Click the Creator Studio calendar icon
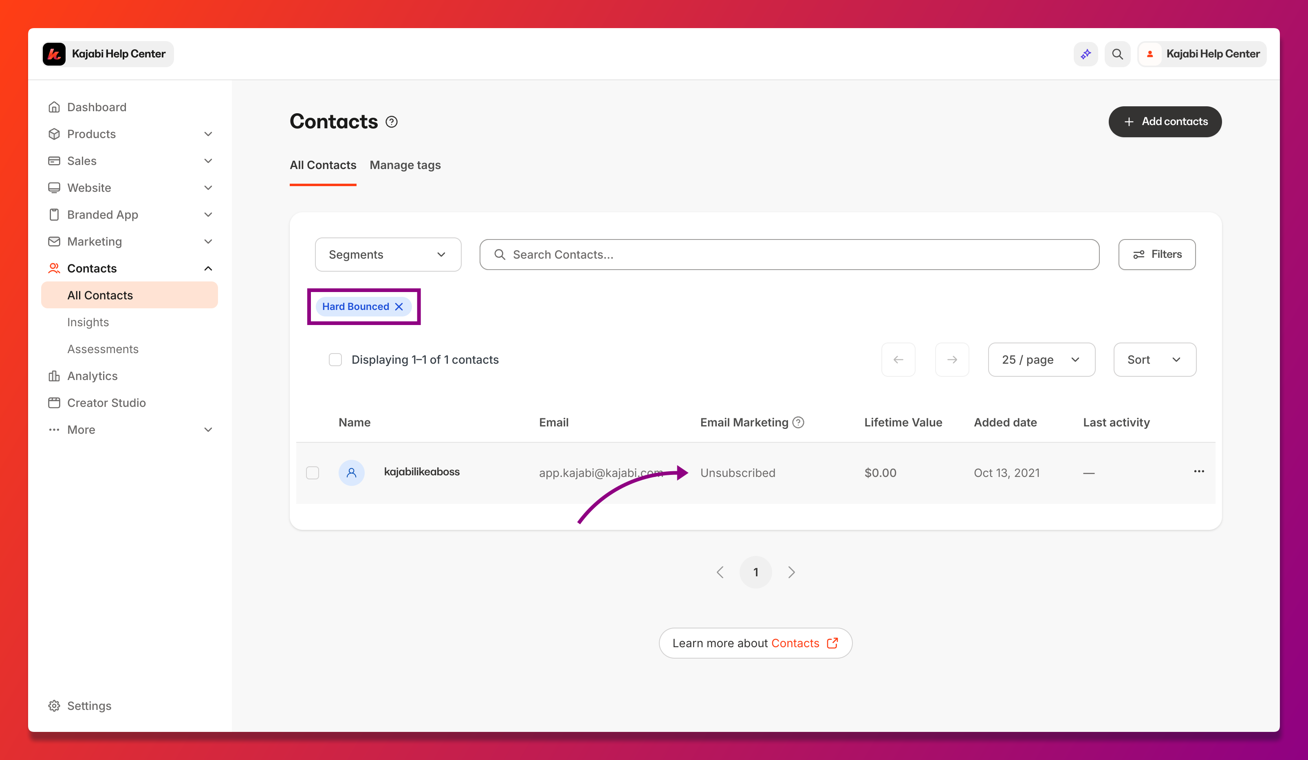The image size is (1308, 760). (x=54, y=403)
